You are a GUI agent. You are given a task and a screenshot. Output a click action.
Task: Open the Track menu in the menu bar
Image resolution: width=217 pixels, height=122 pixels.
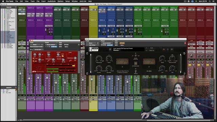(x=33, y=1)
